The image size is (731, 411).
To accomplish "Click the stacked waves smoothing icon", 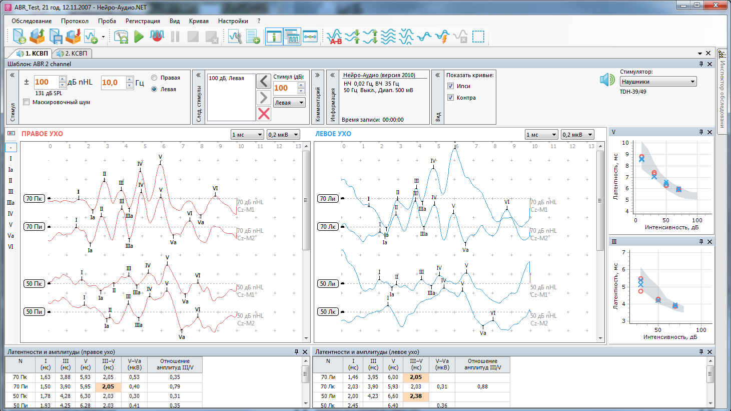I will click(388, 37).
